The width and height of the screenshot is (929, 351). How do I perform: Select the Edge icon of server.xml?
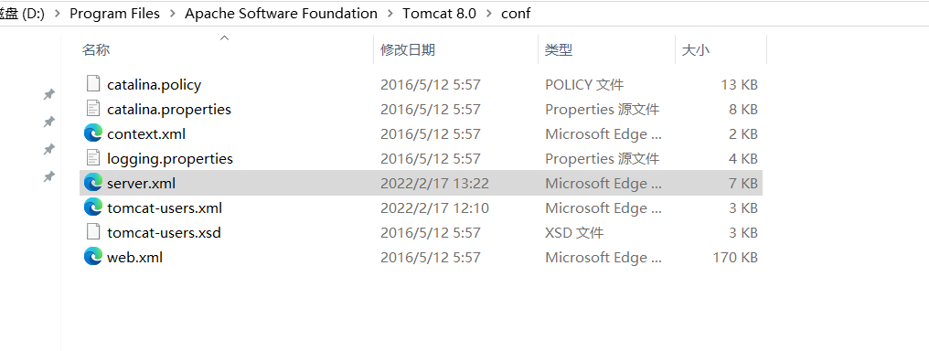pyautogui.click(x=93, y=183)
